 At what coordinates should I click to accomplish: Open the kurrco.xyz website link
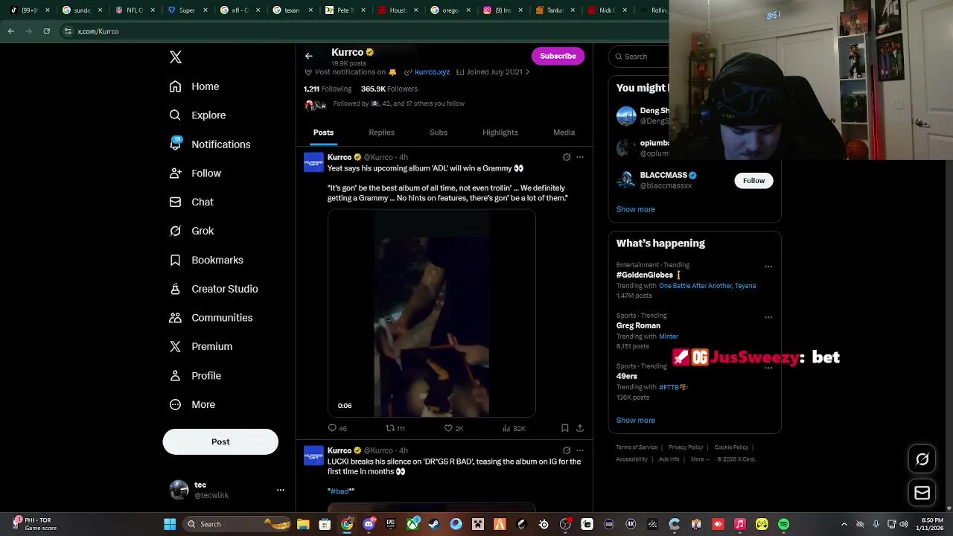coord(432,72)
